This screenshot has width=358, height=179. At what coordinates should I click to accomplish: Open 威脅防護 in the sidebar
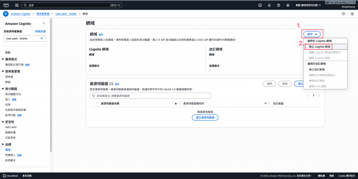click(x=10, y=132)
